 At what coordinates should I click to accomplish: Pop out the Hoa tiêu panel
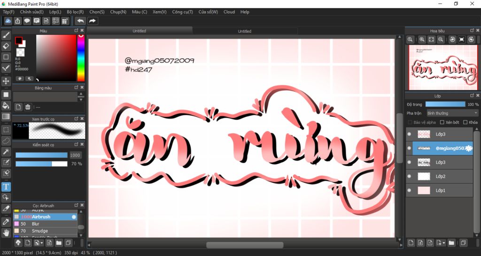472,30
